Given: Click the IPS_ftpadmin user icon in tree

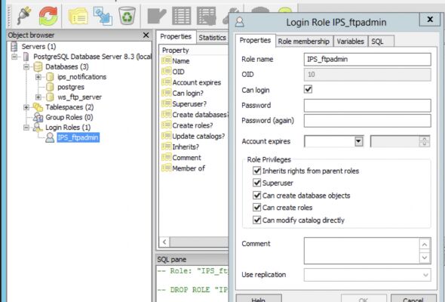Looking at the screenshot, I should (50, 137).
